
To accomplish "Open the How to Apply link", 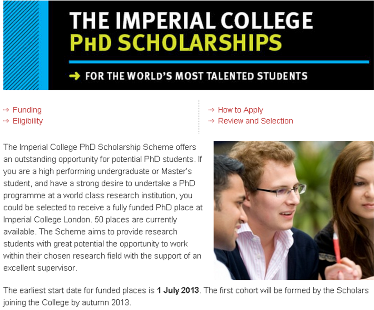I will point(241,110).
